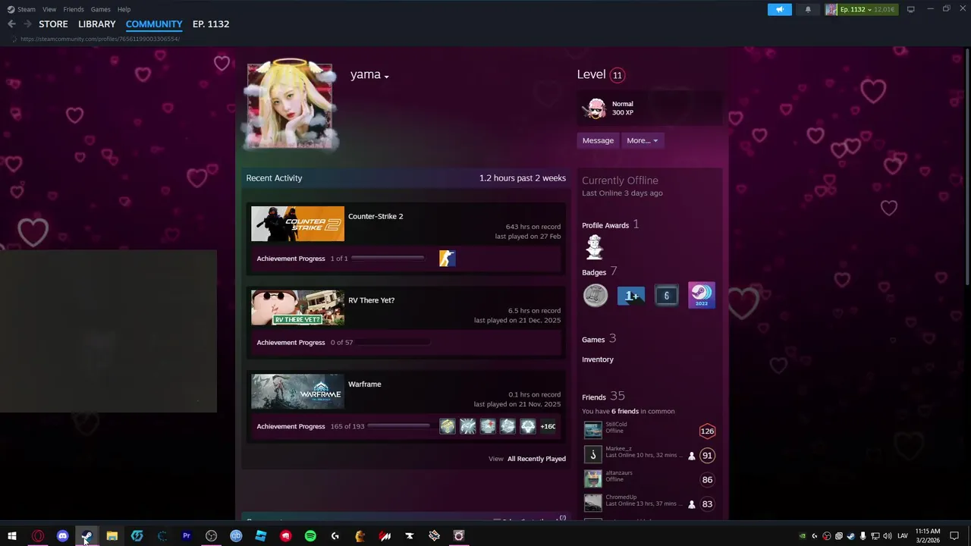Open Spotify from the taskbar
Viewport: 971px width, 546px height.
(310, 536)
